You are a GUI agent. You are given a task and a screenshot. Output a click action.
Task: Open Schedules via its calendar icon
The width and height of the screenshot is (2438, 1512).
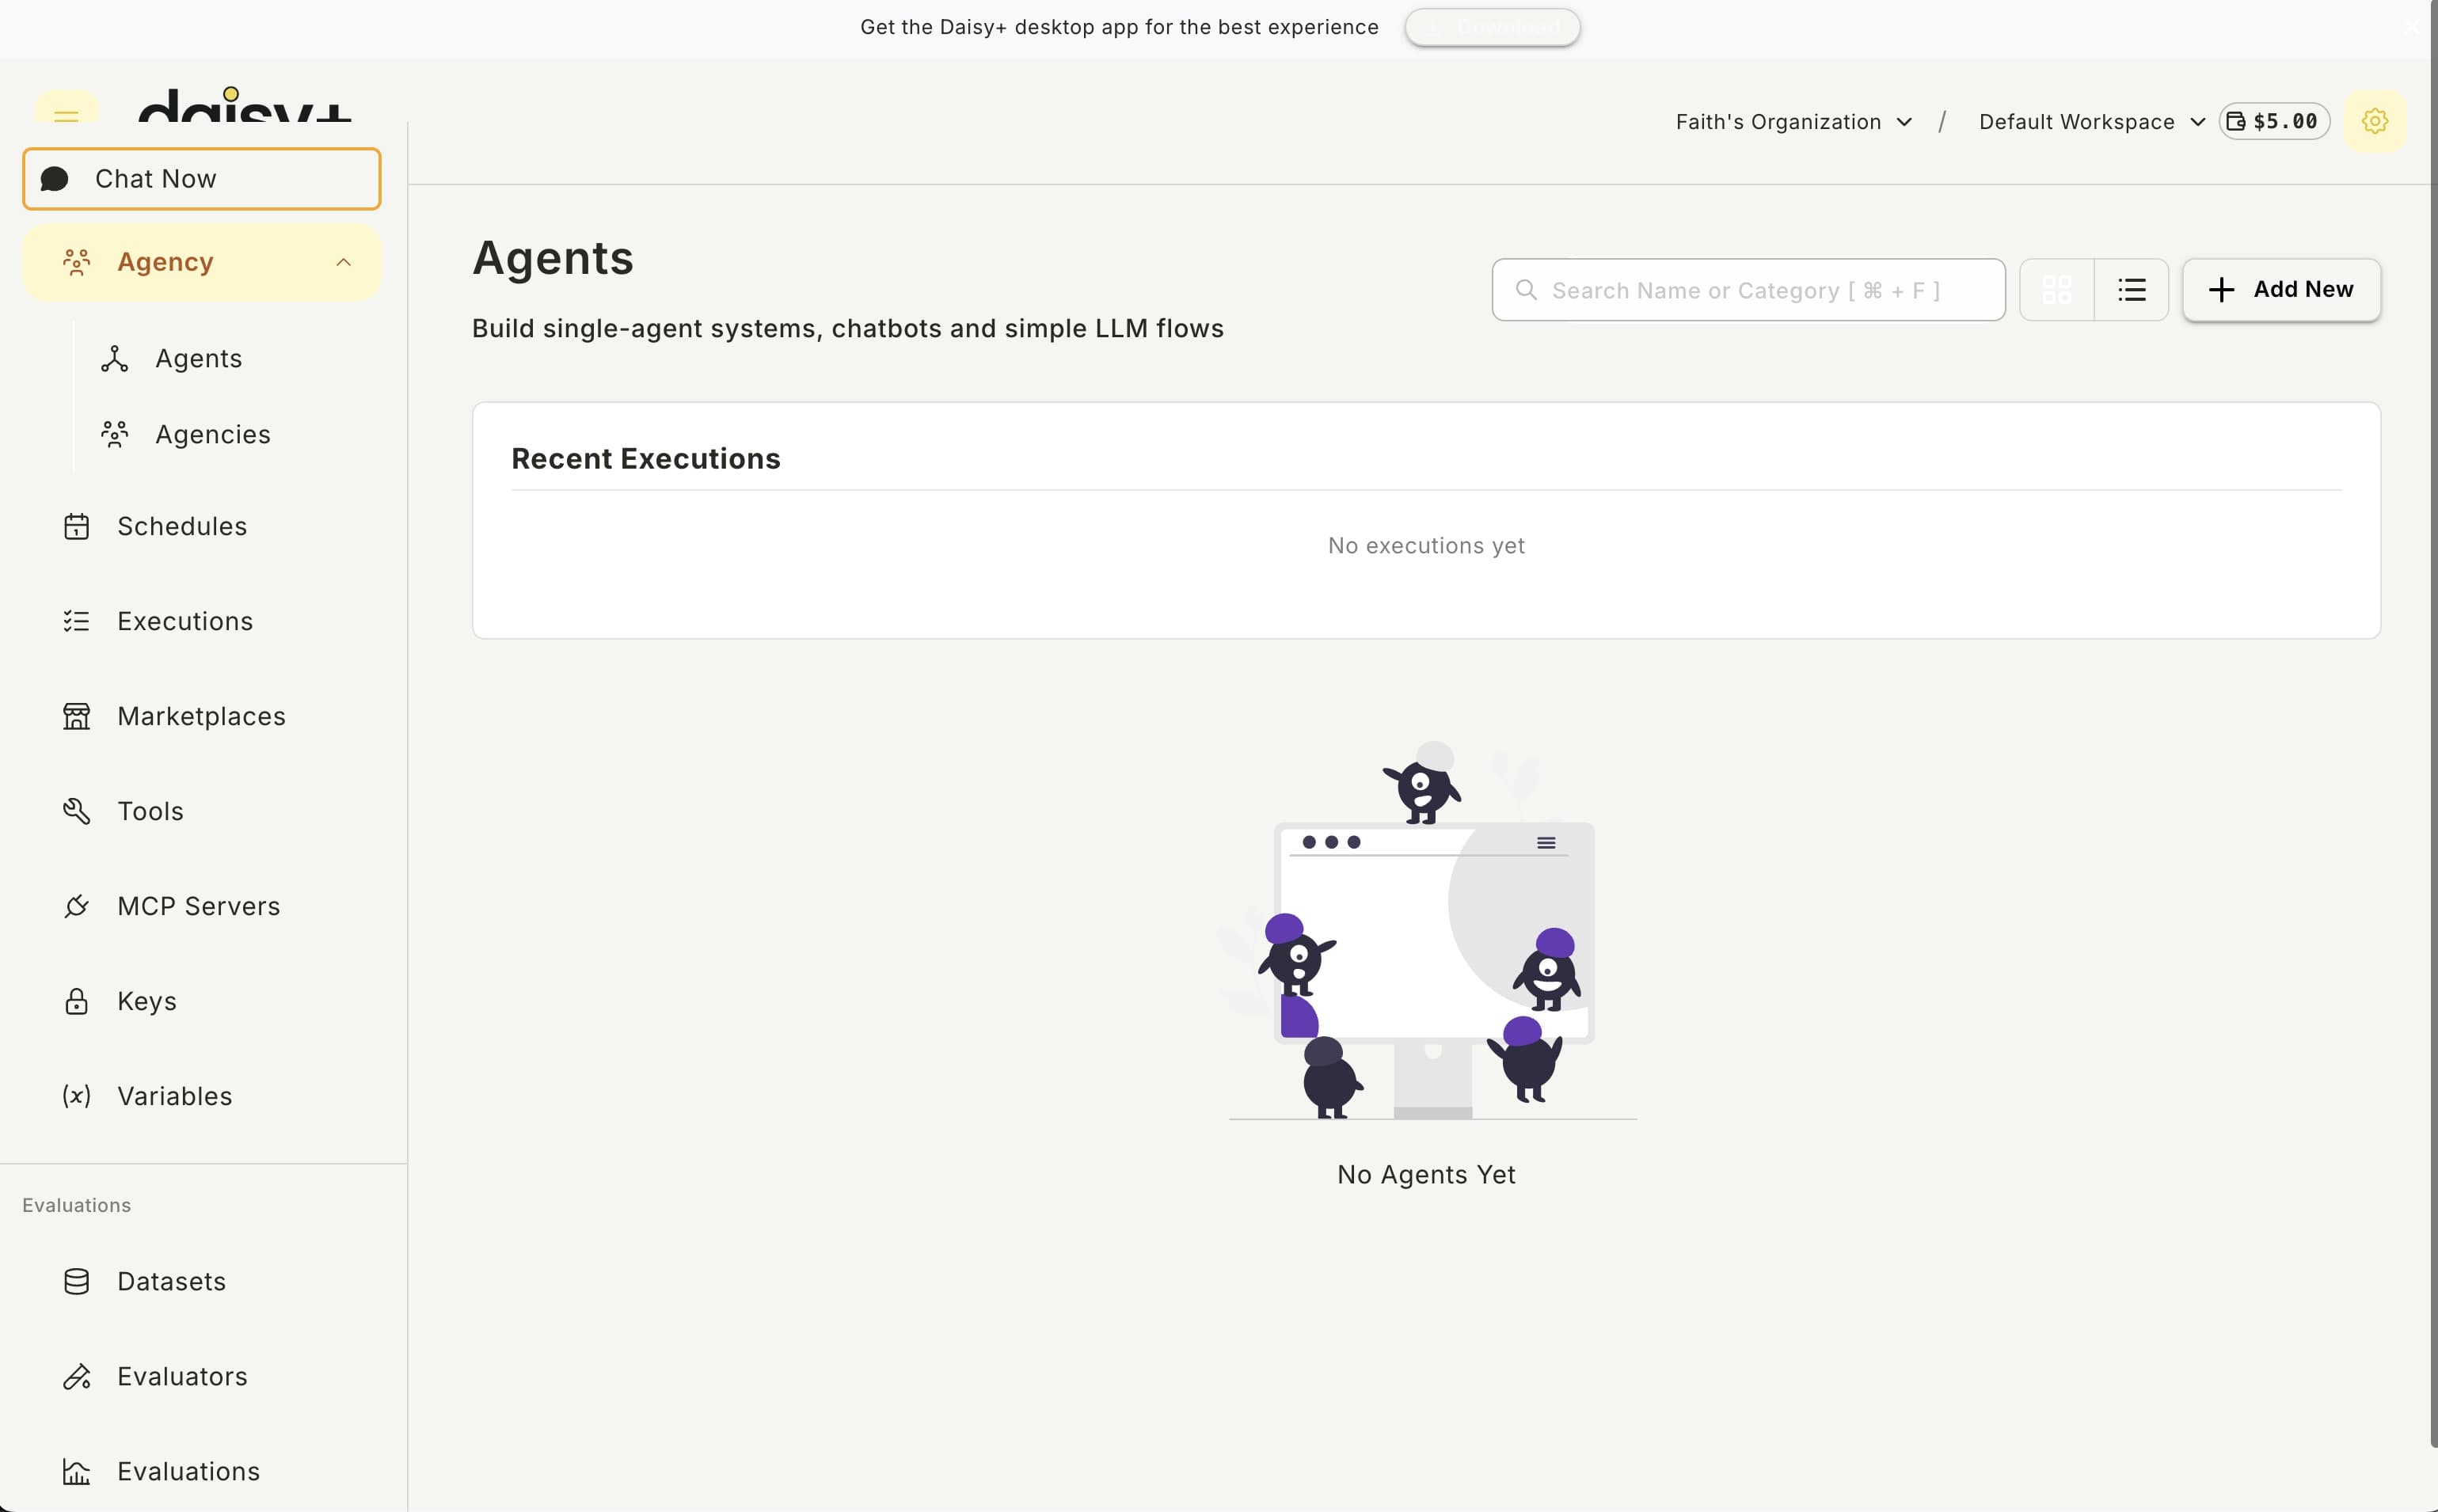[x=77, y=526]
